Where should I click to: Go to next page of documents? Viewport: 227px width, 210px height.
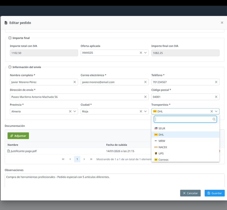point(84,159)
